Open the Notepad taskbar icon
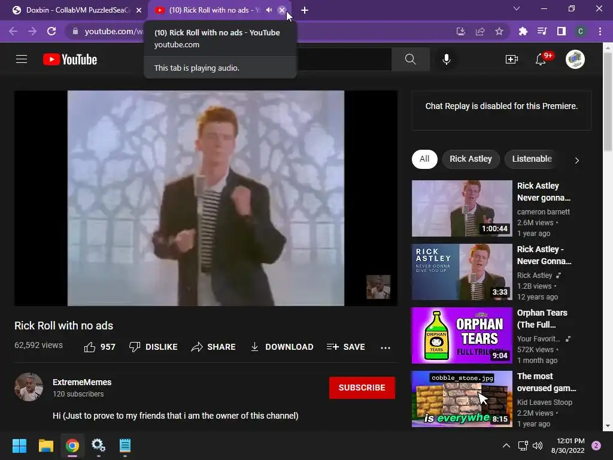 [125, 446]
